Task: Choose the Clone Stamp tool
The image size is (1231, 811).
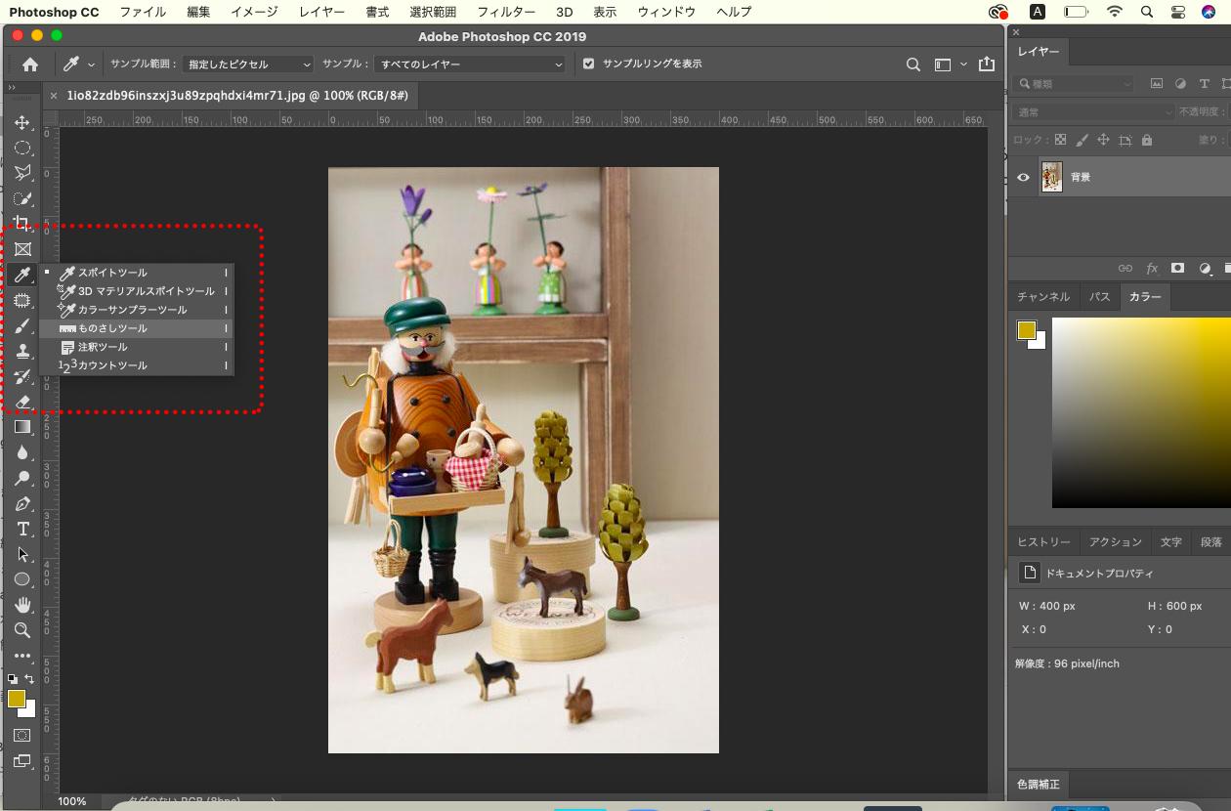Action: 22,351
